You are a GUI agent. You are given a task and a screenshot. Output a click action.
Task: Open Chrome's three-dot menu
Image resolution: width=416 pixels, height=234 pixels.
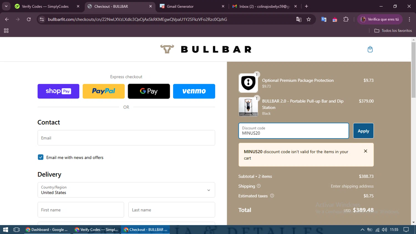coord(409,19)
